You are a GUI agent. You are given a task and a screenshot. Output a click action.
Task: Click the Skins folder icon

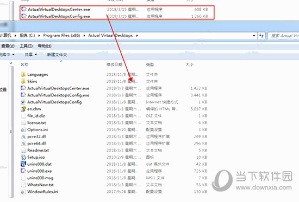pyautogui.click(x=23, y=81)
